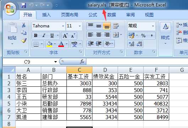Open the underline style dropdown arrow
This screenshot has height=128, width=188.
click(58, 36)
